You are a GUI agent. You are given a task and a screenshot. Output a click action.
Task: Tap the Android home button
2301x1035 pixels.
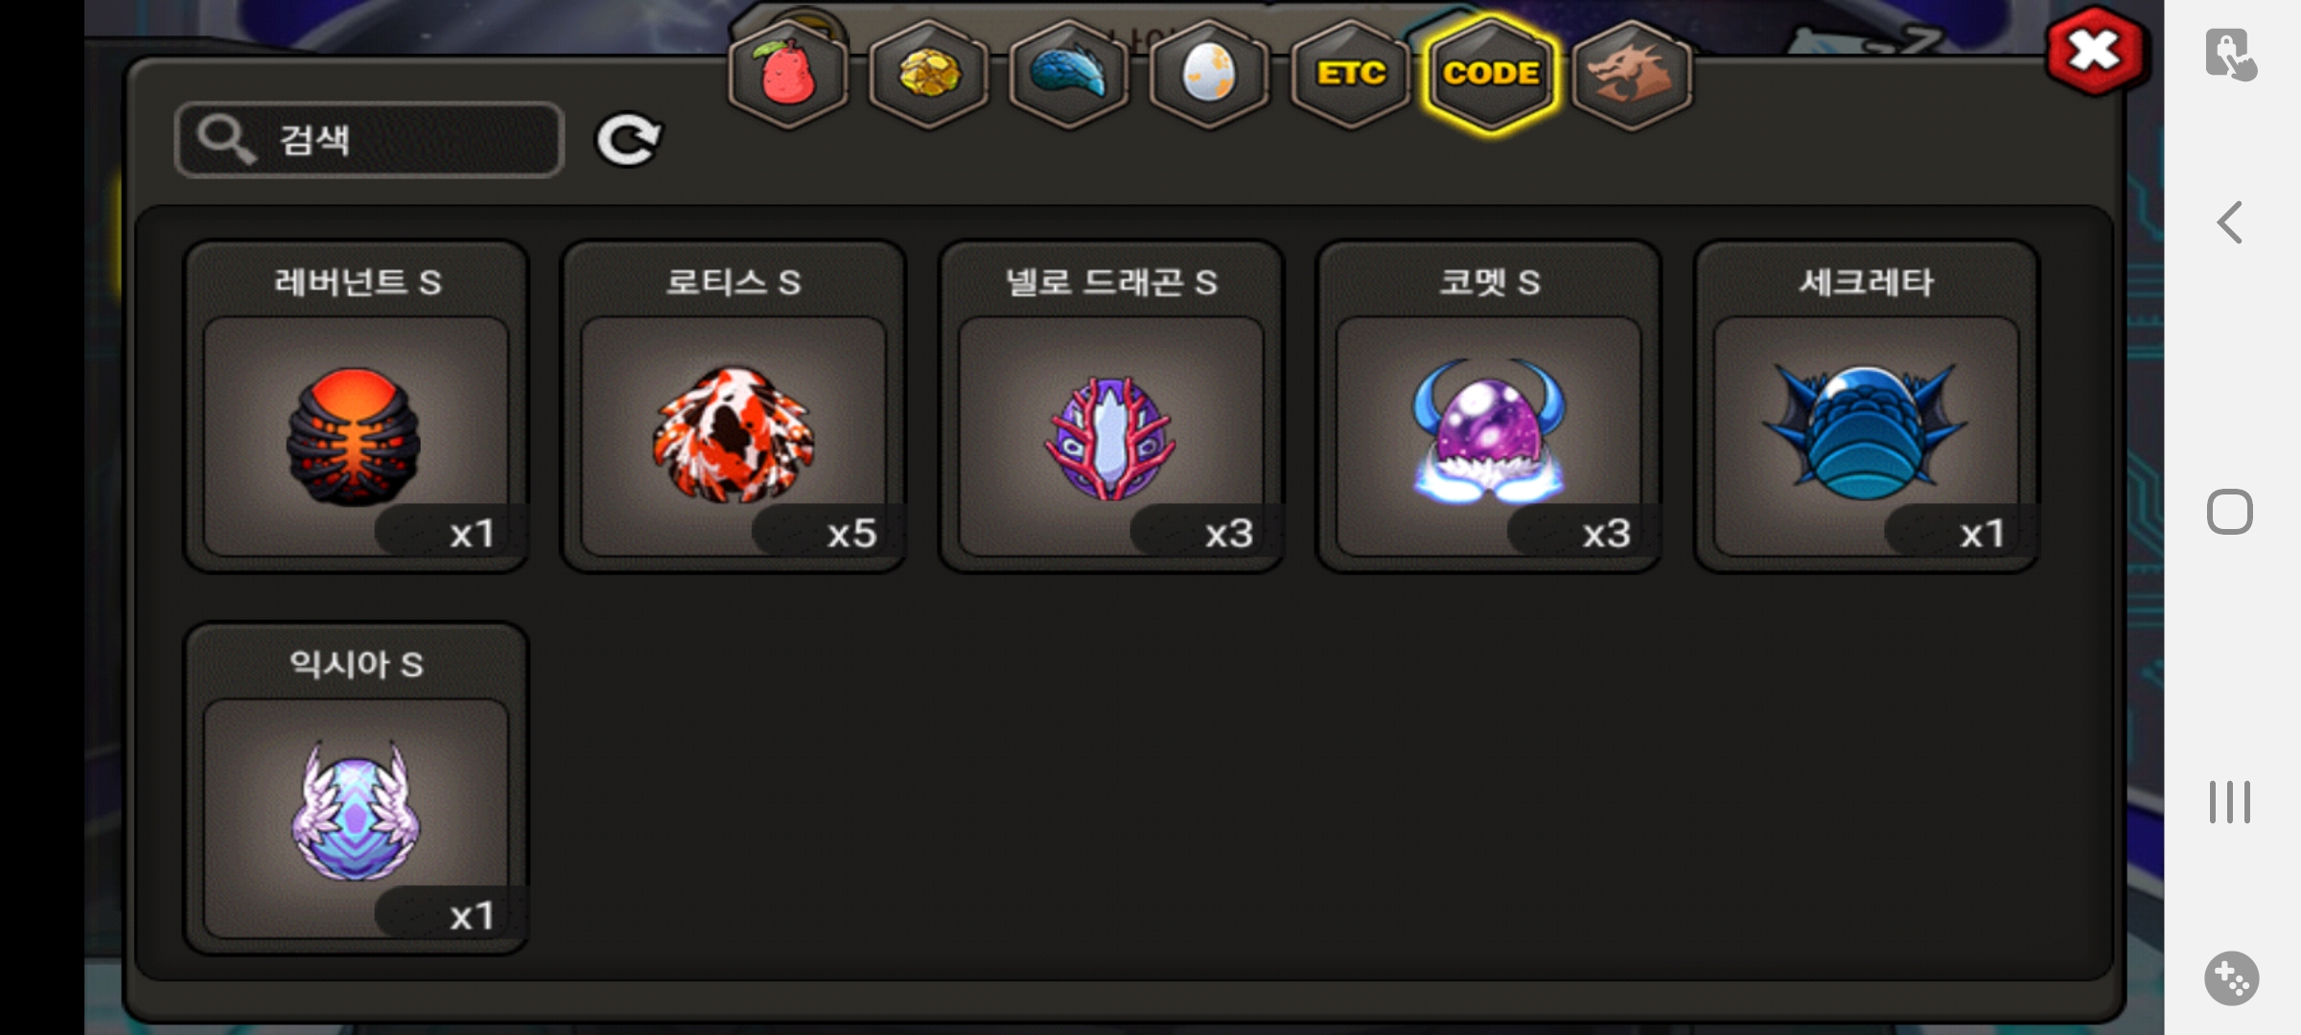click(x=2230, y=512)
